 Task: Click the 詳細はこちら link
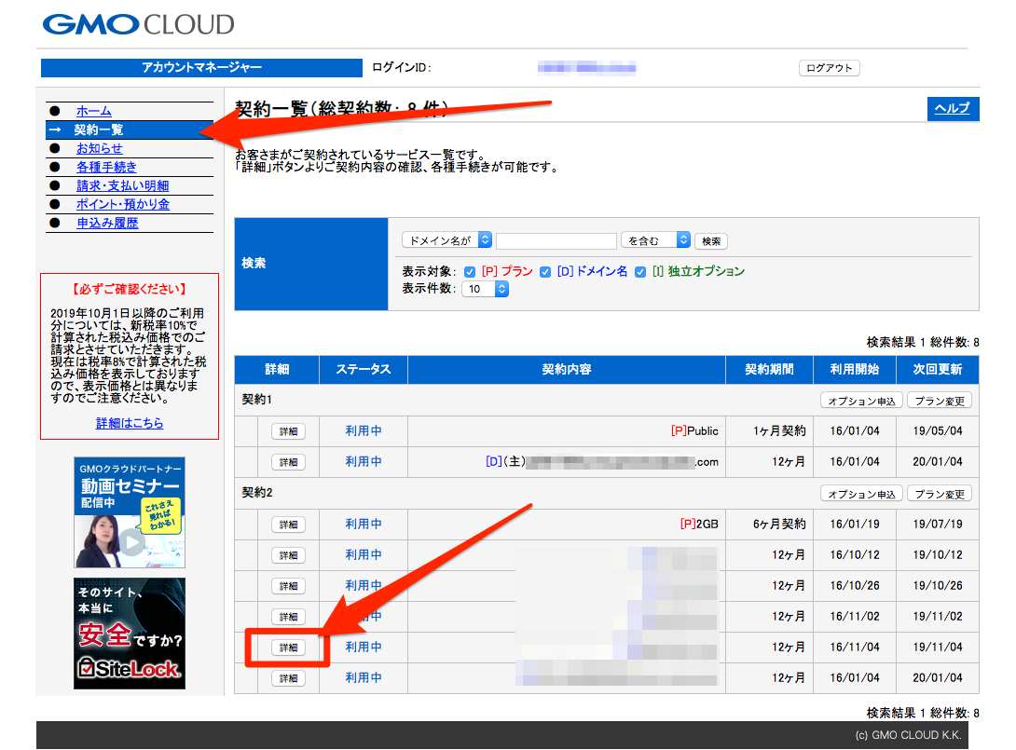(x=130, y=423)
